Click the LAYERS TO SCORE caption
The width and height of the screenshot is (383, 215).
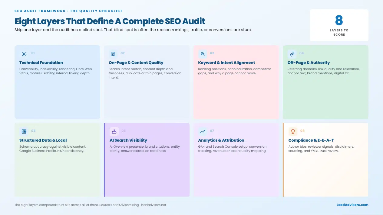pos(339,32)
